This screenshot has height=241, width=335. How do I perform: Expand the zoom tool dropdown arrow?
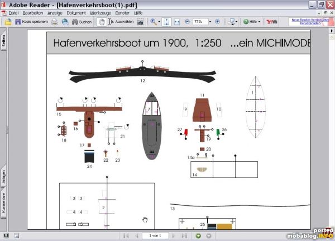[x=159, y=22]
